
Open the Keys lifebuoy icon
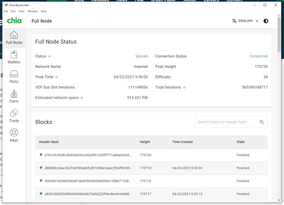[x=14, y=133]
